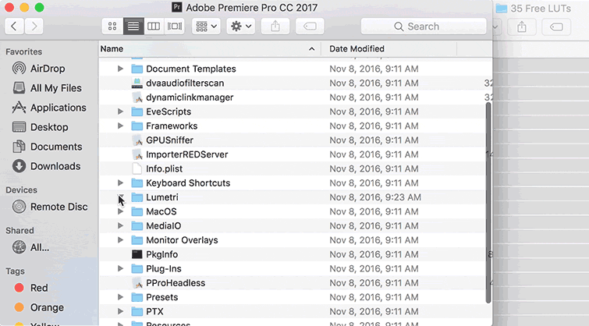The height and width of the screenshot is (326, 589).
Task: Open the Arrange grouping dropdown
Action: point(207,27)
